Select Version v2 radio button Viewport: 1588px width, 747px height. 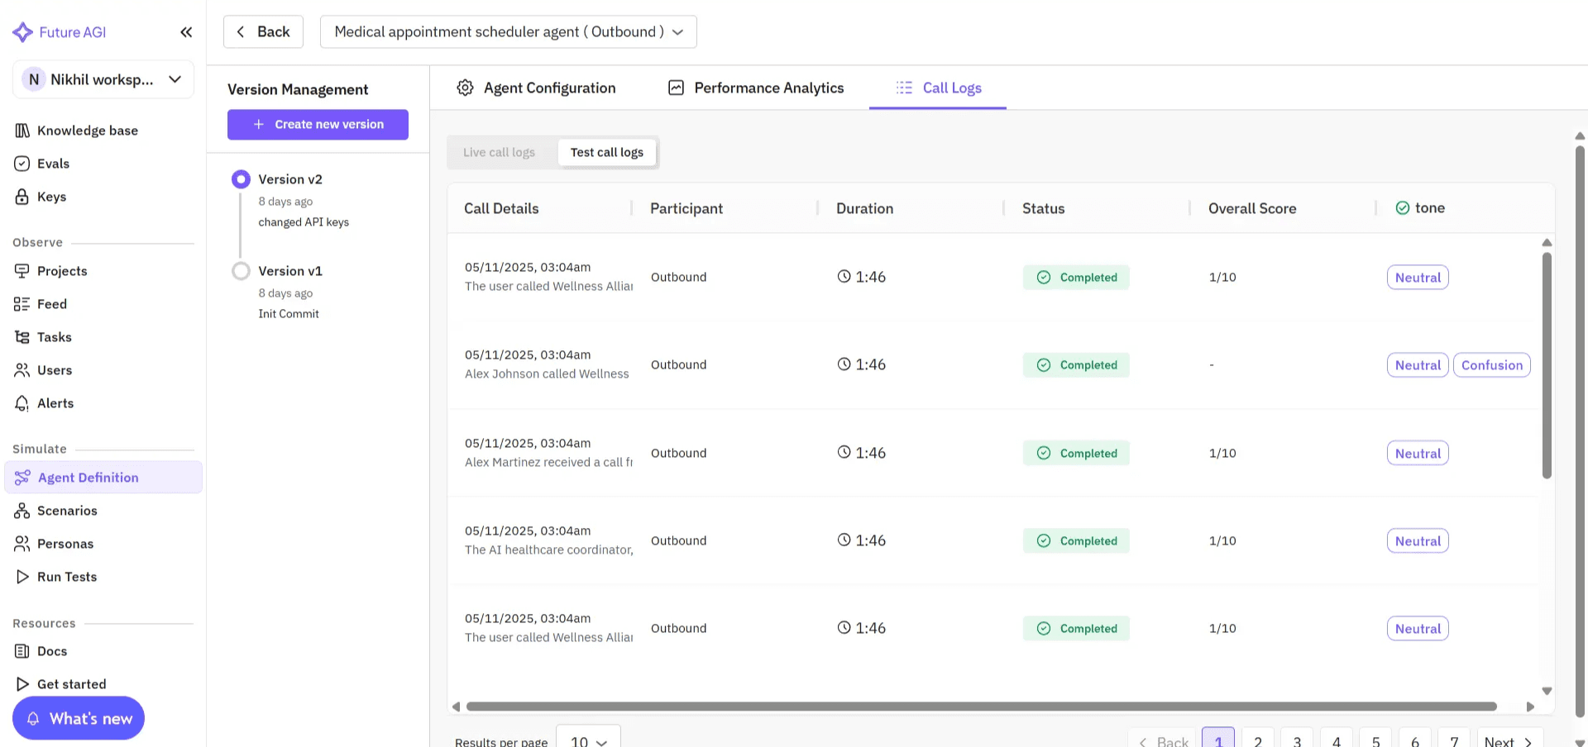pyautogui.click(x=241, y=179)
